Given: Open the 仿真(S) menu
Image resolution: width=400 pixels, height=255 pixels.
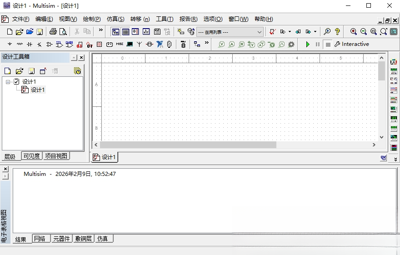Looking at the screenshot, I should 115,19.
